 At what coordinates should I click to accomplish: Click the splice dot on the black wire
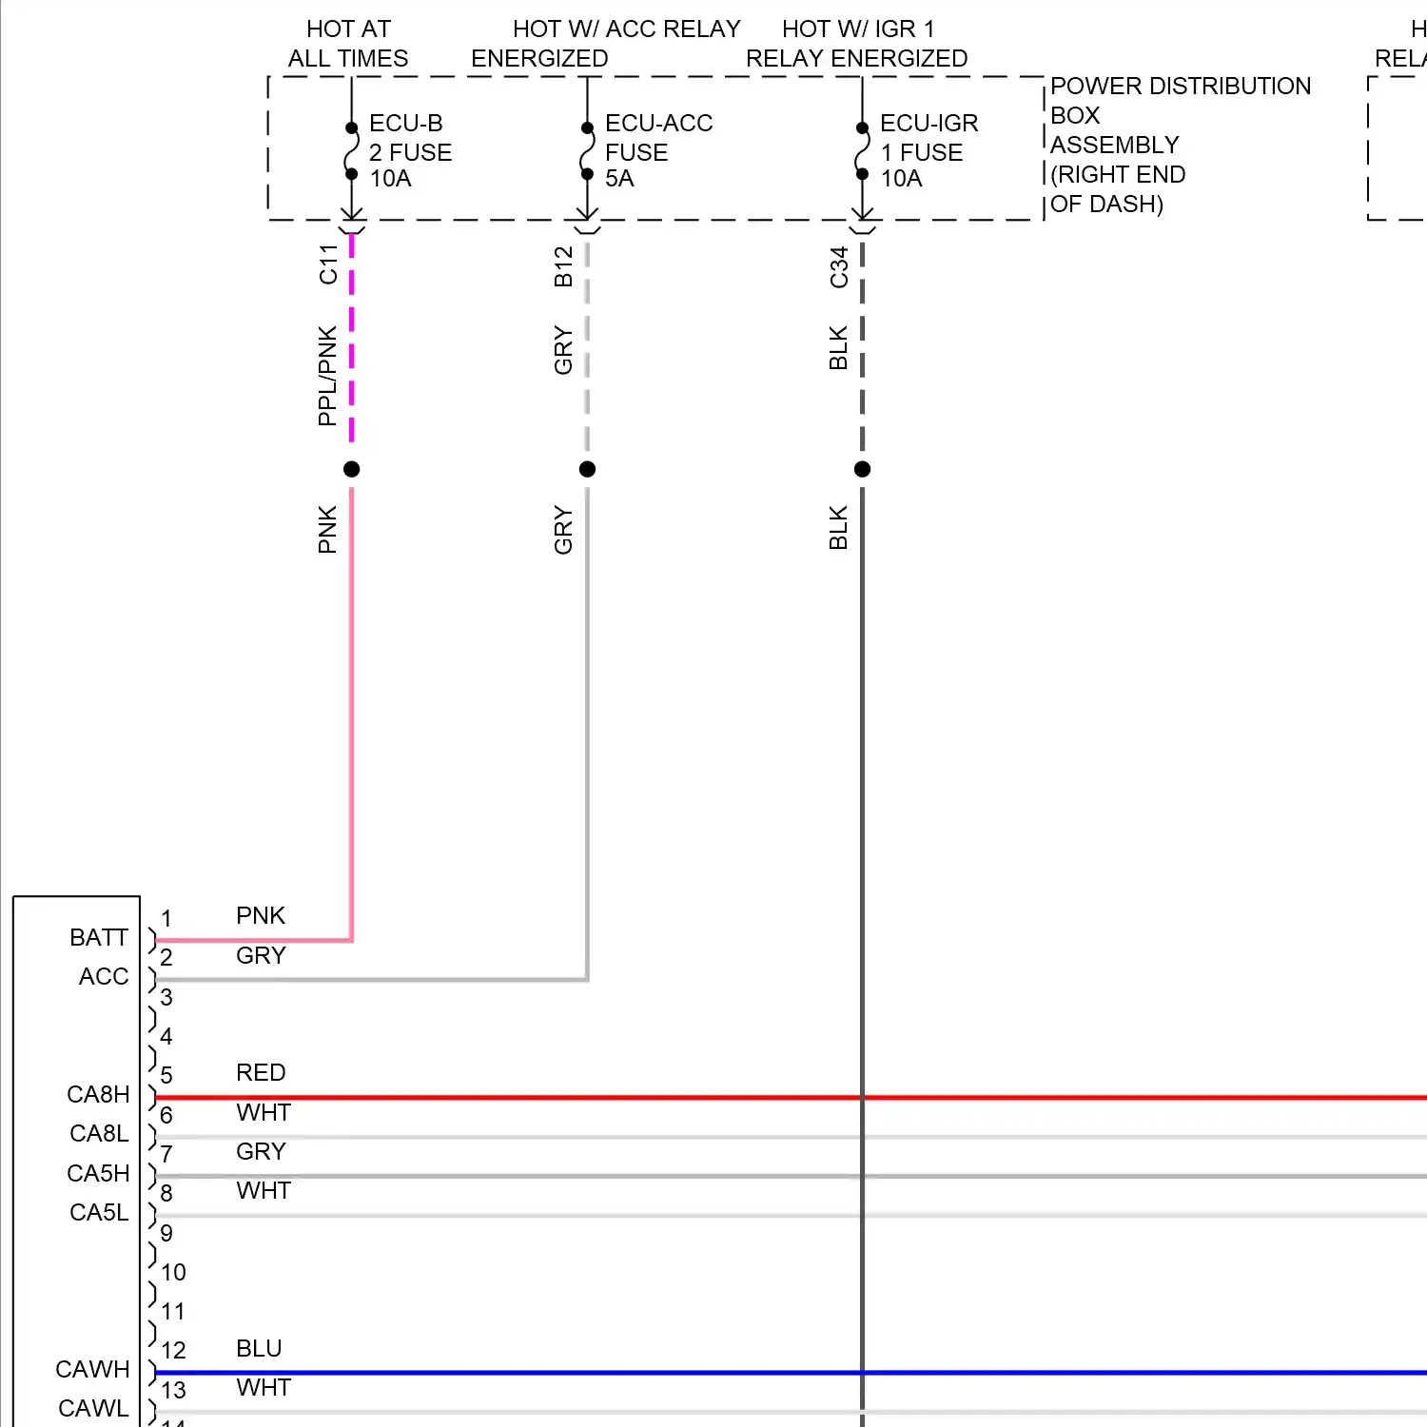coord(862,469)
